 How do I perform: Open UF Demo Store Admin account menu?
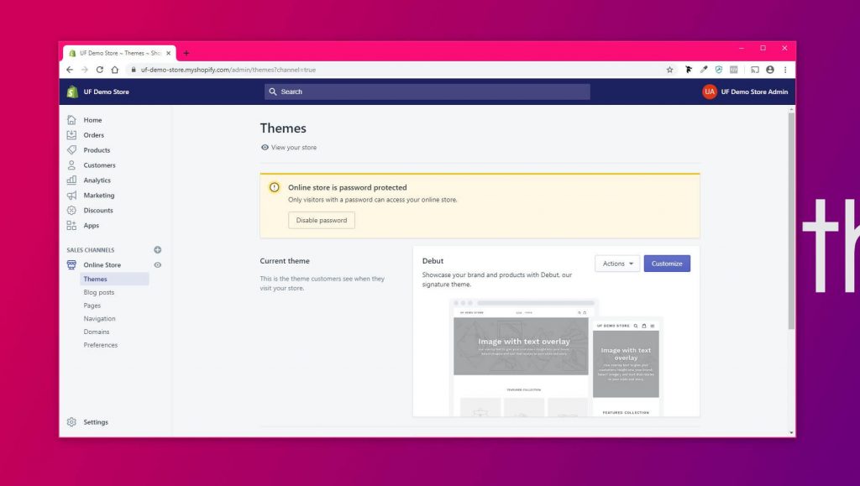[x=745, y=91]
